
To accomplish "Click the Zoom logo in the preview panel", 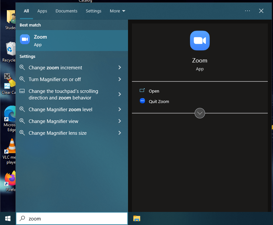I will pyautogui.click(x=200, y=40).
